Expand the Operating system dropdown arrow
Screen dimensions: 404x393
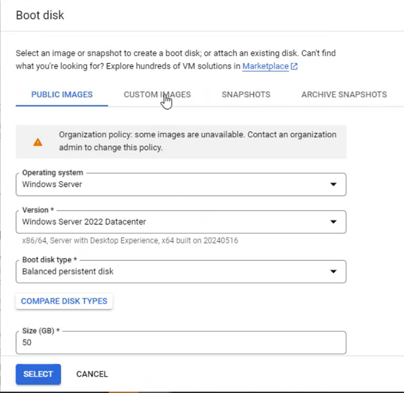(x=332, y=185)
